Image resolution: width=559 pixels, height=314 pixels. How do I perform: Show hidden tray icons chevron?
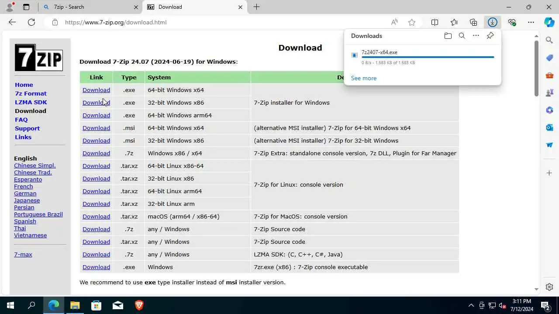point(471,305)
